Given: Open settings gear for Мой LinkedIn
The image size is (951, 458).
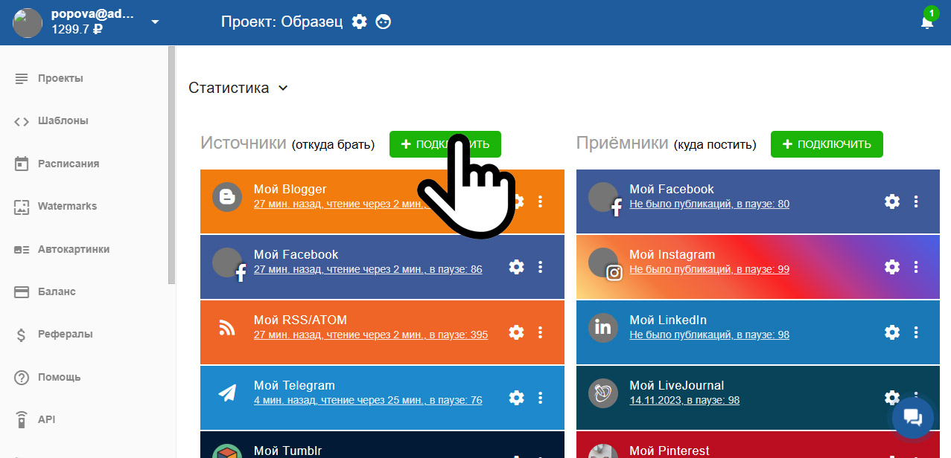Looking at the screenshot, I should tap(892, 332).
